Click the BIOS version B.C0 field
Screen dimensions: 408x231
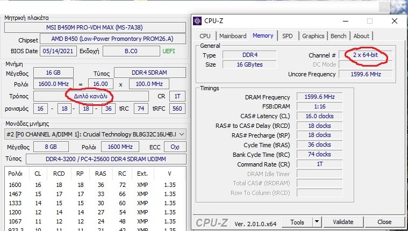point(131,51)
